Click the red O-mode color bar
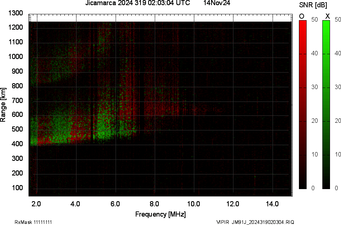This screenshot has height=225, width=341. click(303, 104)
